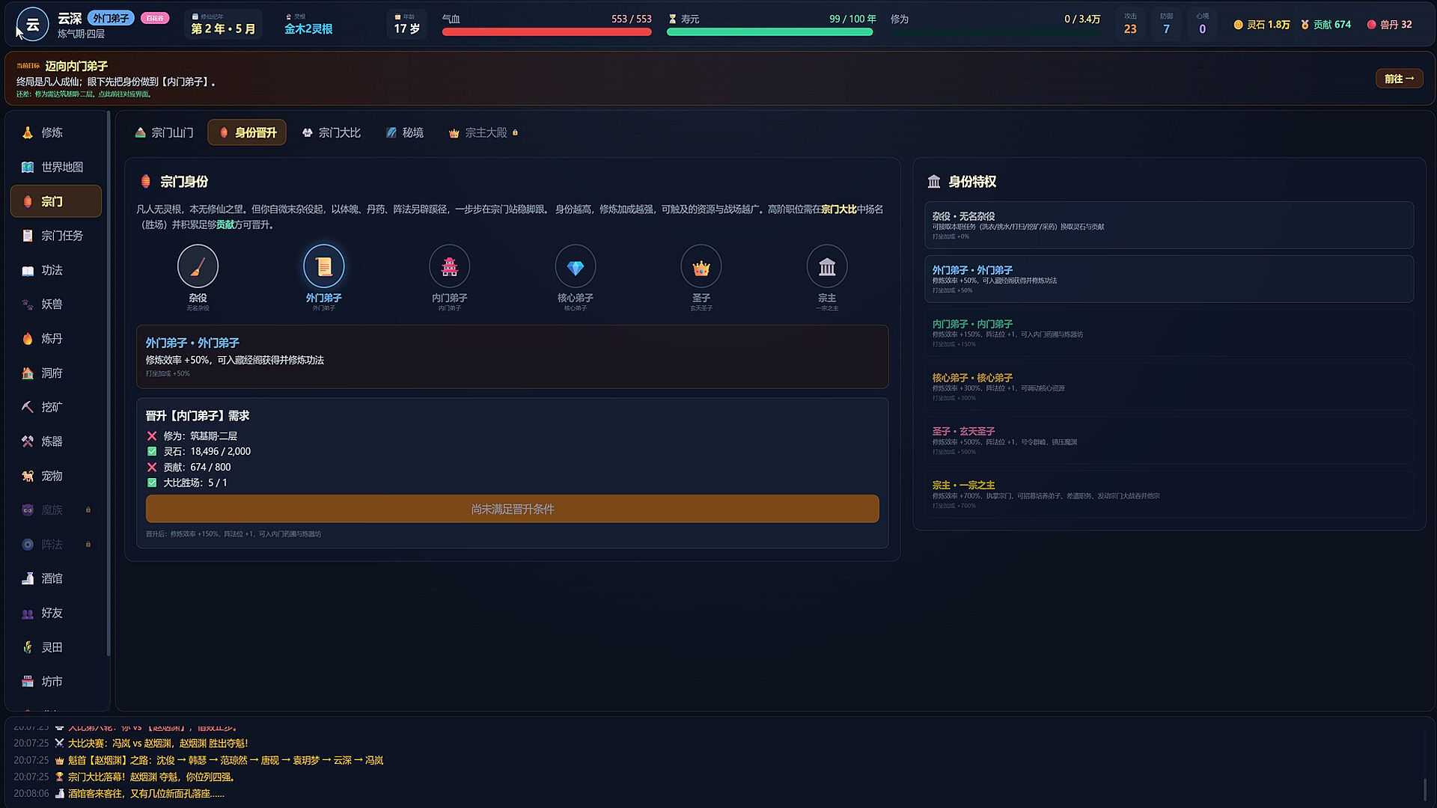Click the 大比胜场 requirement green checkbox

152,483
